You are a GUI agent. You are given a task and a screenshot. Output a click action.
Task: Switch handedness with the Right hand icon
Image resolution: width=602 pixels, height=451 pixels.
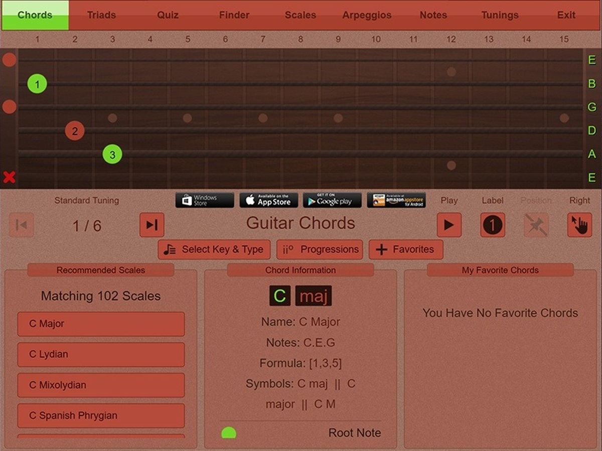pos(579,225)
